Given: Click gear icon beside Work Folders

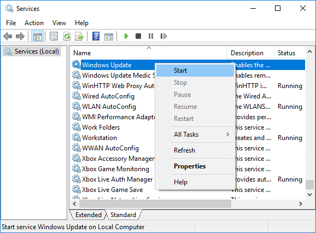Looking at the screenshot, I should pyautogui.click(x=77, y=127).
